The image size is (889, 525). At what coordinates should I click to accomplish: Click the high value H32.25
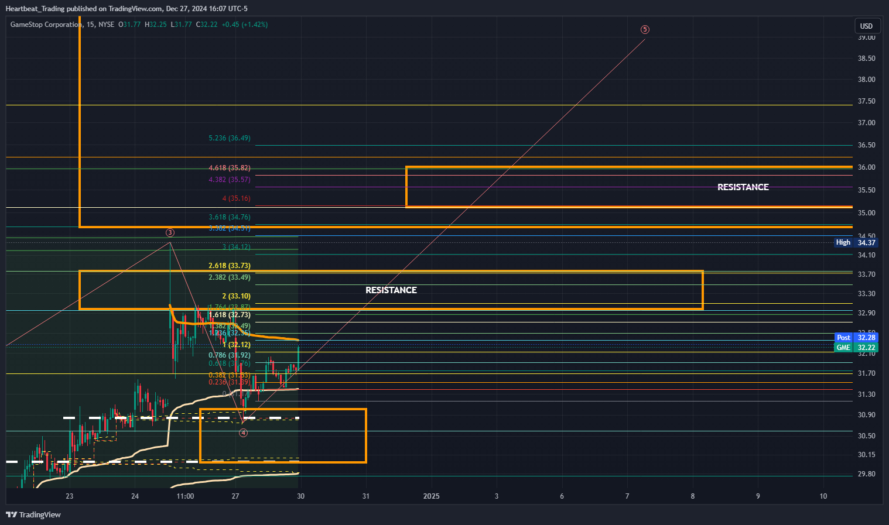[156, 25]
